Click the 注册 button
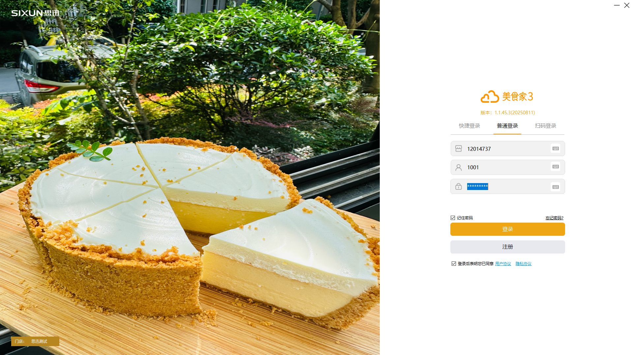This screenshot has height=355, width=633. tap(508, 247)
